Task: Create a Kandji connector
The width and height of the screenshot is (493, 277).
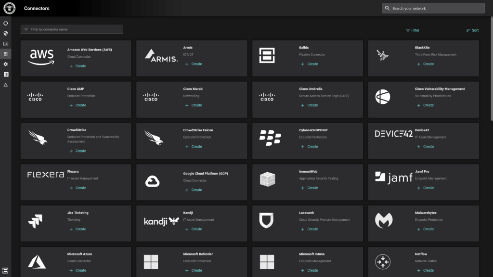Action: click(x=194, y=229)
